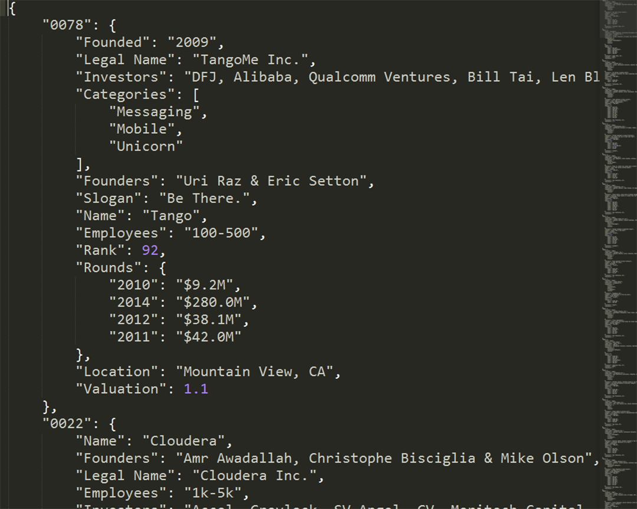Click the minimap code overview on right
This screenshot has width=637, height=509.
pos(619,254)
